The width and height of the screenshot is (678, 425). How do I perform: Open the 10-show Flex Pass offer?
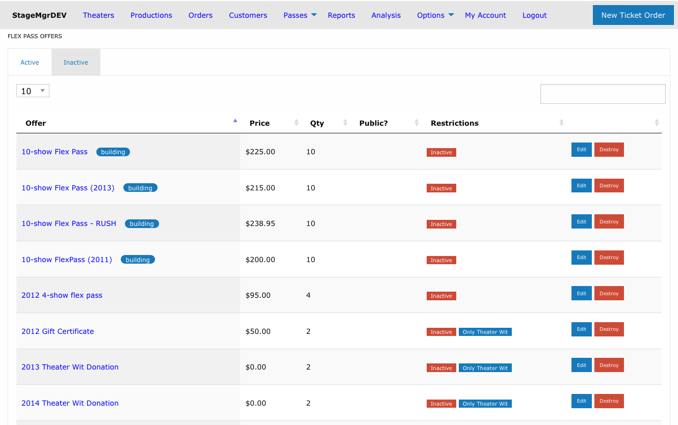pos(55,152)
